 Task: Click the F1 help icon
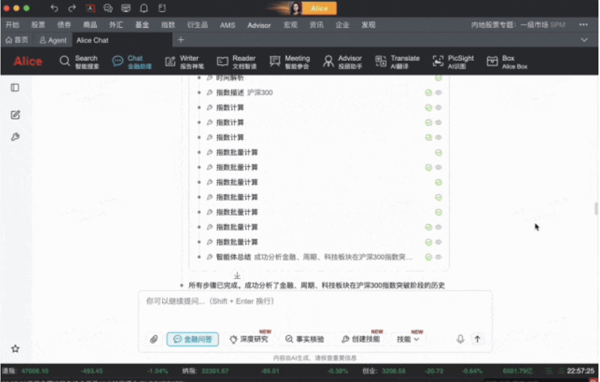tap(162, 8)
